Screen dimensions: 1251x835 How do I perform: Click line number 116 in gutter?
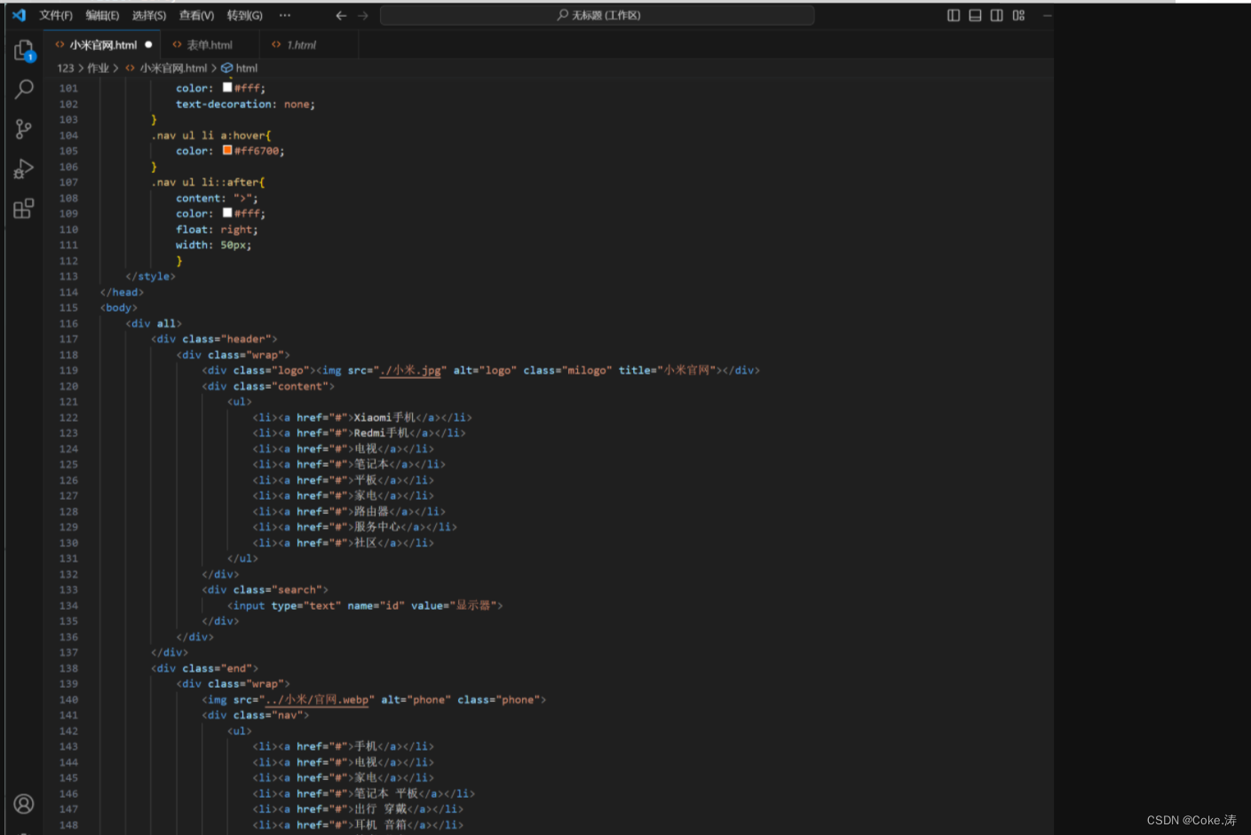pos(68,324)
